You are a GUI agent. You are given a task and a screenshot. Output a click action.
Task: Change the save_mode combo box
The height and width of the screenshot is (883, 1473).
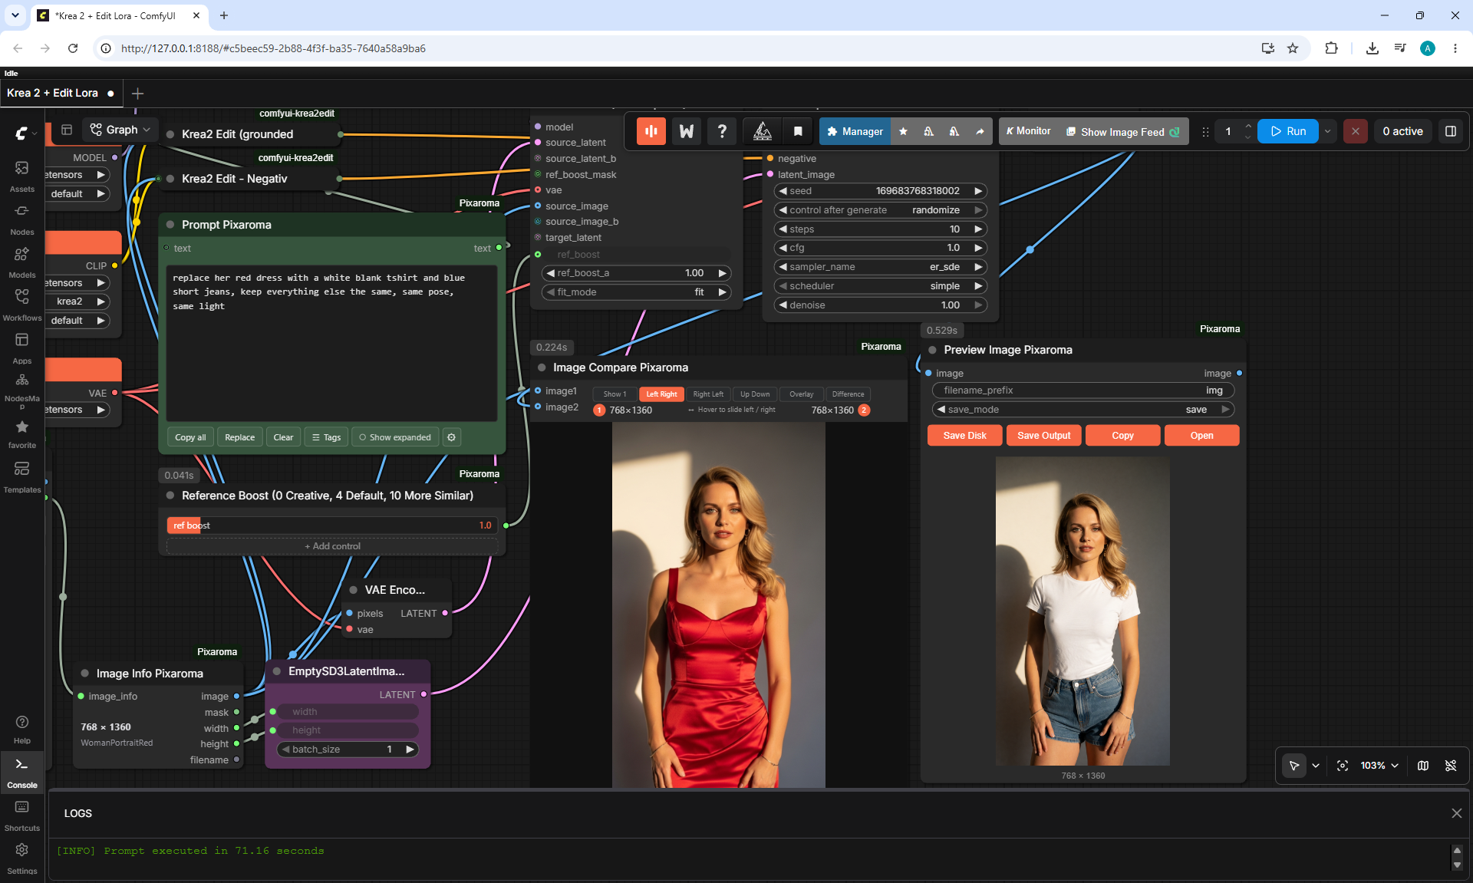[x=1083, y=410]
